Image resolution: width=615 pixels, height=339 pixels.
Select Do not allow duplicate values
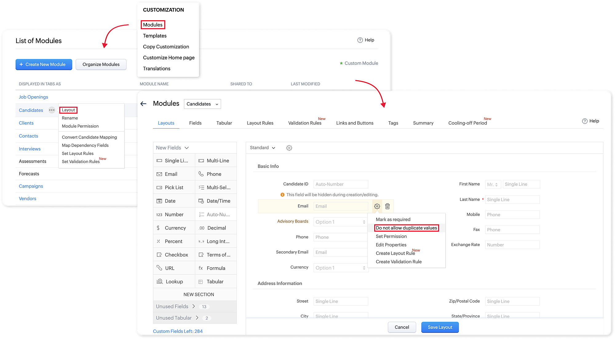click(406, 228)
